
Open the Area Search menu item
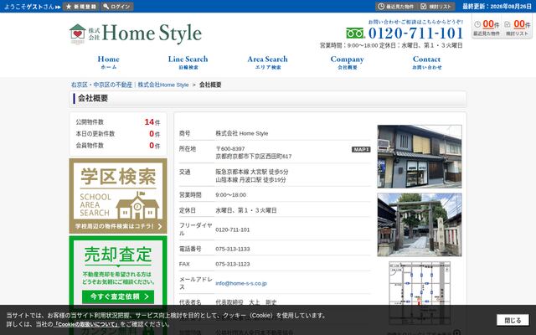point(268,62)
